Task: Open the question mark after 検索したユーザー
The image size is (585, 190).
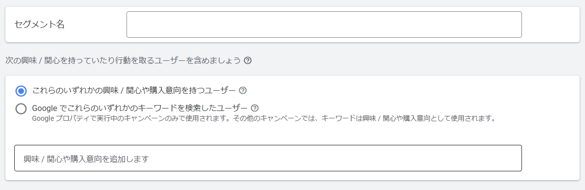Action: (255, 108)
